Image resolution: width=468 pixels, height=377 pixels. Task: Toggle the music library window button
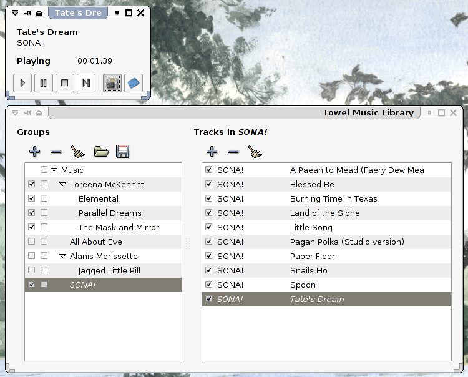pyautogui.click(x=112, y=82)
